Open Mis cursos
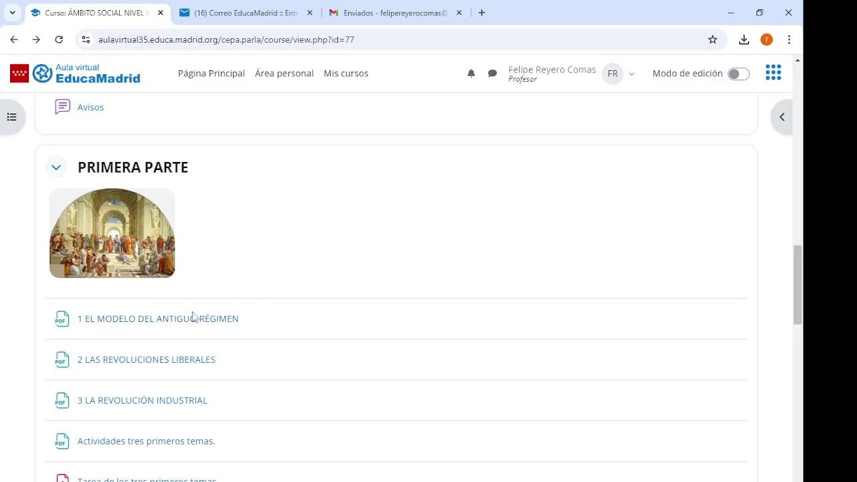 point(346,74)
